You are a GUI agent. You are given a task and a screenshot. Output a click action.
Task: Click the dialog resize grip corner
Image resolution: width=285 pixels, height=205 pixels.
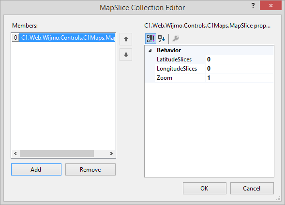click(278, 198)
